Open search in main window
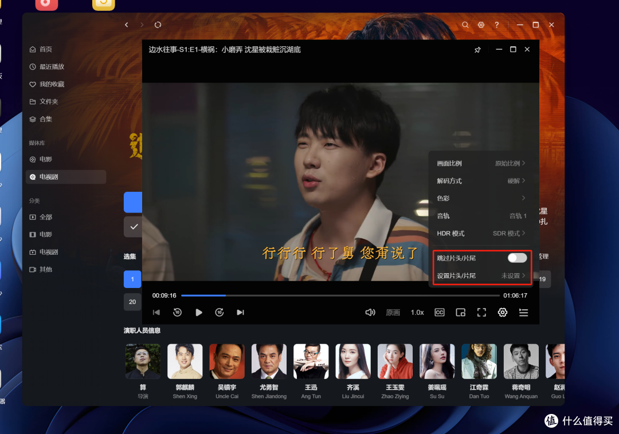The width and height of the screenshot is (619, 434). click(465, 25)
